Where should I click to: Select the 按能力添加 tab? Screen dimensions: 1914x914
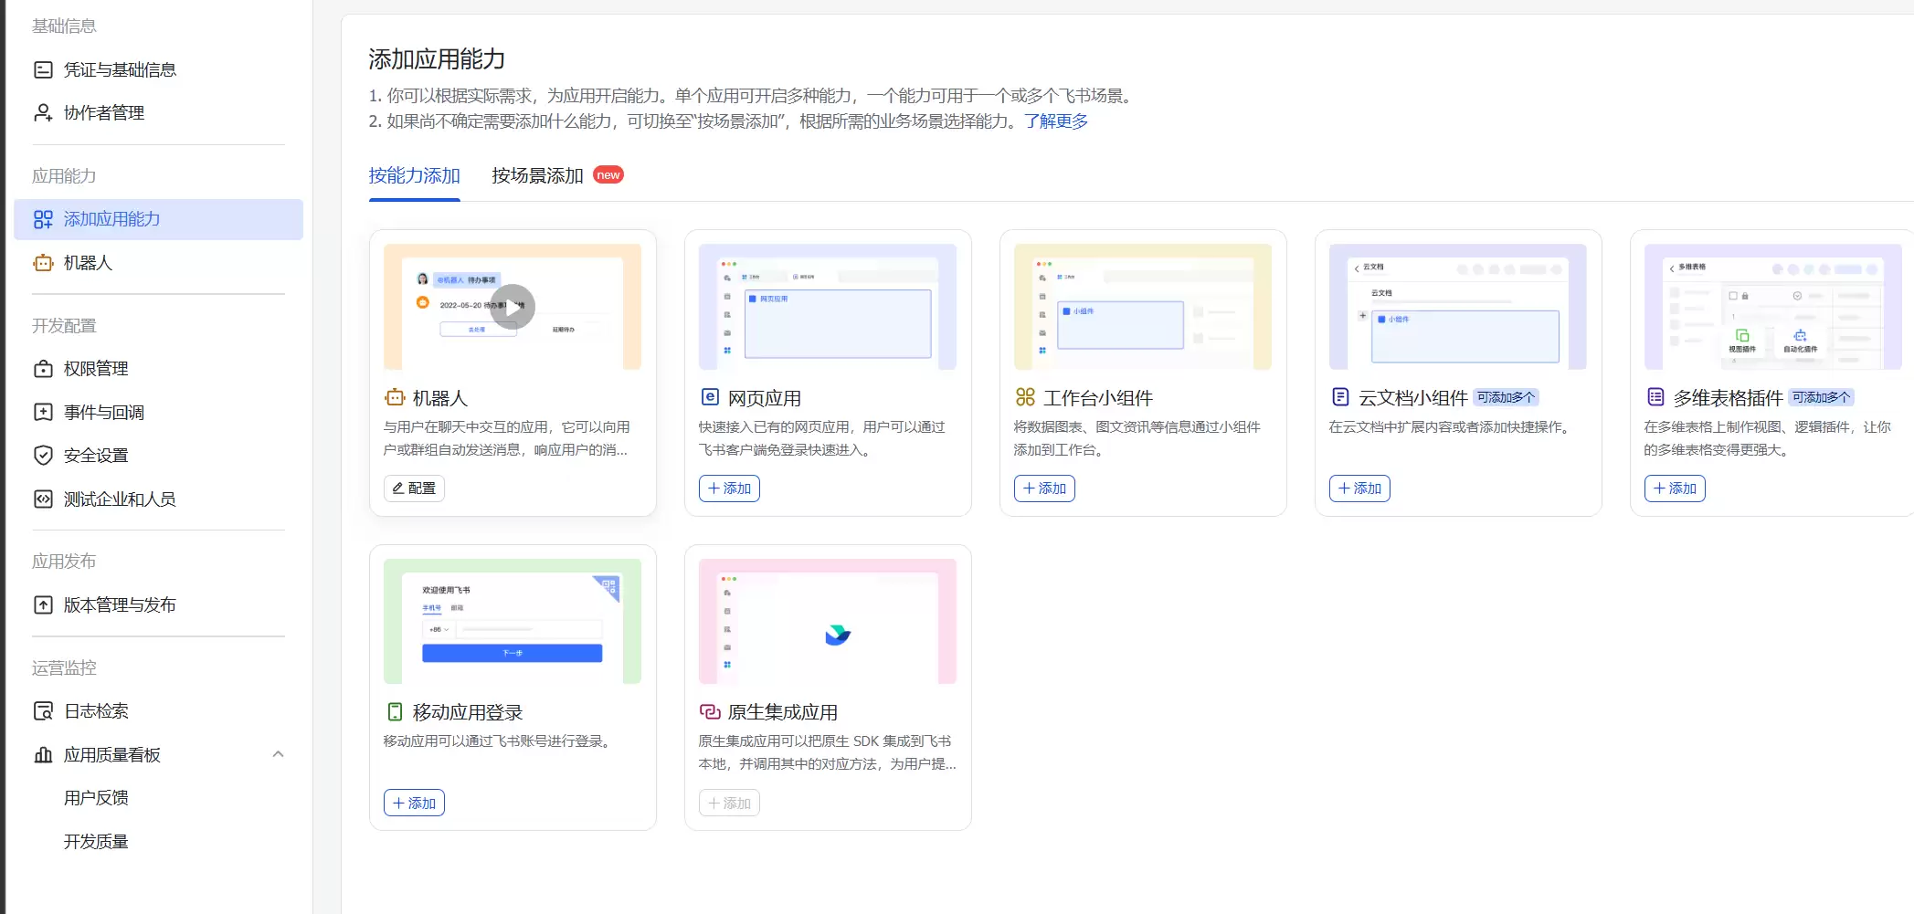414,175
